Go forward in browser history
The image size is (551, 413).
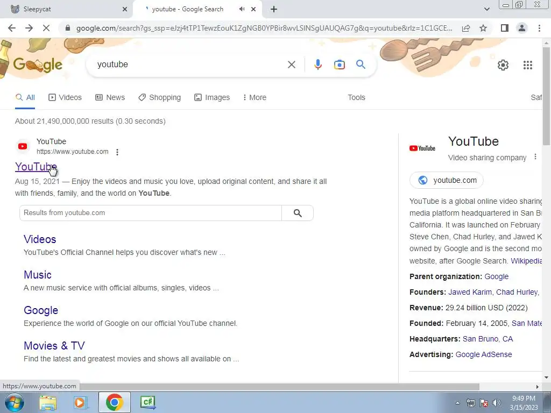(x=29, y=28)
